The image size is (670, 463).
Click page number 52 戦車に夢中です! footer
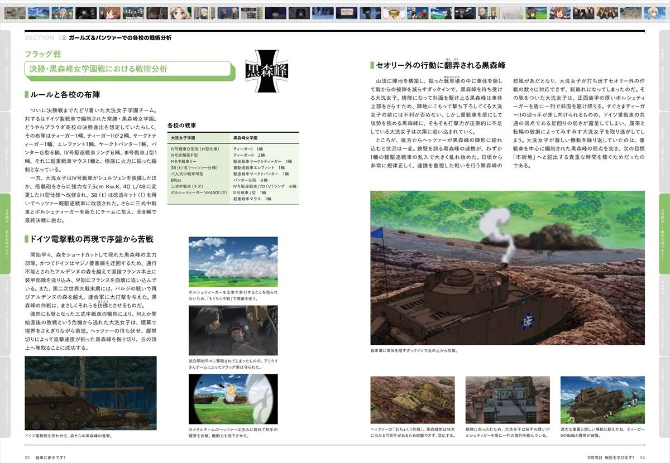[x=45, y=457]
